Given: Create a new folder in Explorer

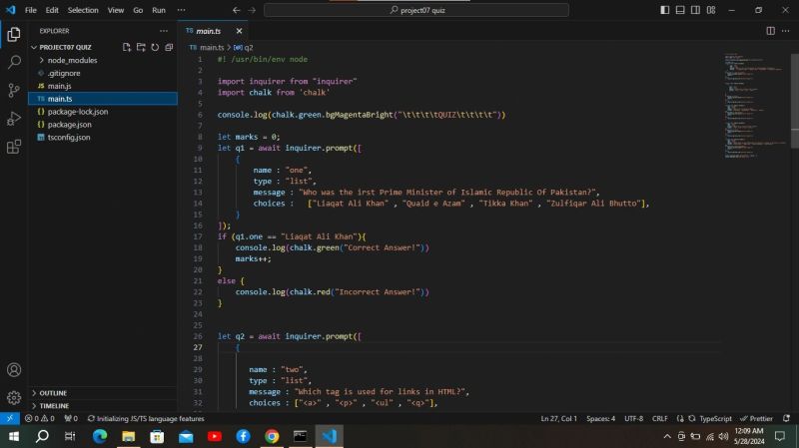Looking at the screenshot, I should [141, 47].
